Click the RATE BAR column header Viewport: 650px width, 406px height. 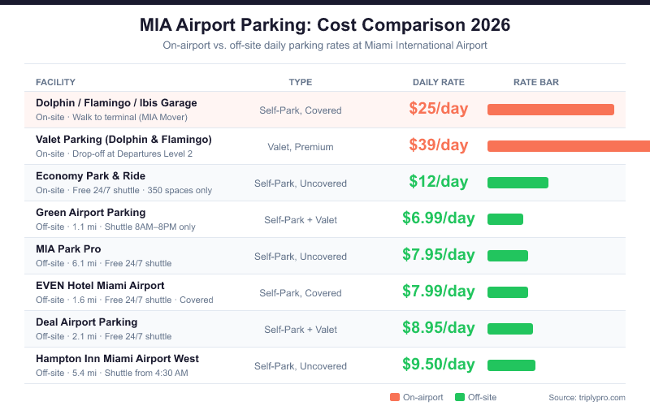536,82
